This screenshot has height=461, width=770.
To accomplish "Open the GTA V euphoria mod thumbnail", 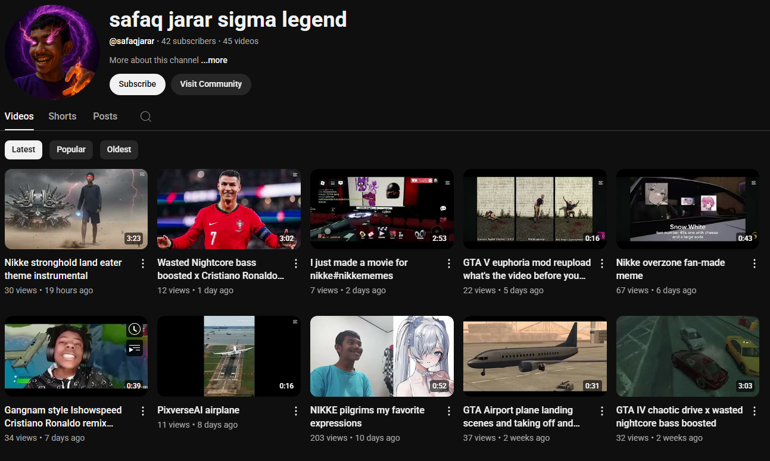I will coord(535,209).
